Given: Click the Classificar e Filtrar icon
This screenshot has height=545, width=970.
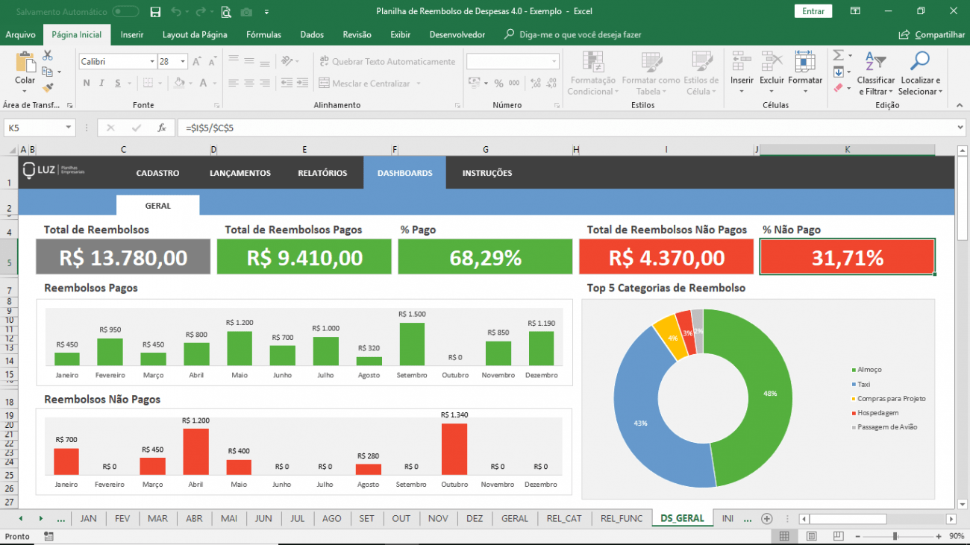Looking at the screenshot, I should pyautogui.click(x=876, y=61).
